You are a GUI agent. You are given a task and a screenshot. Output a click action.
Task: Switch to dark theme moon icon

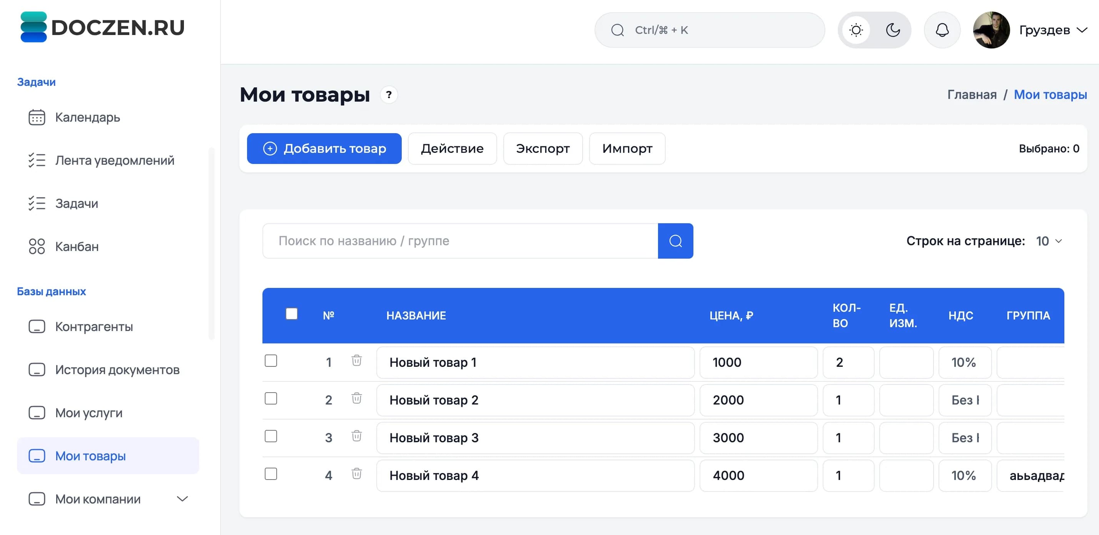tap(892, 30)
